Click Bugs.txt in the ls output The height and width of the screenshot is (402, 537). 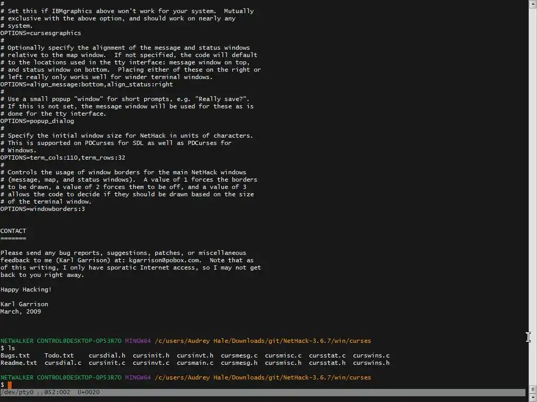15,355
